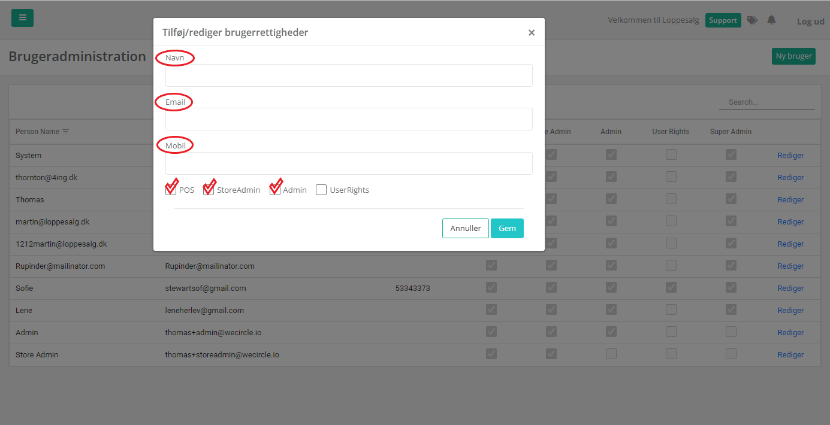
Task: Sort by Person Name column icon
Action: coord(66,132)
